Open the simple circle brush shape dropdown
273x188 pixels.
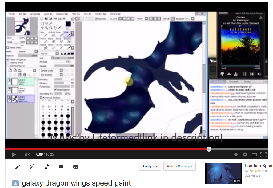click(51, 70)
